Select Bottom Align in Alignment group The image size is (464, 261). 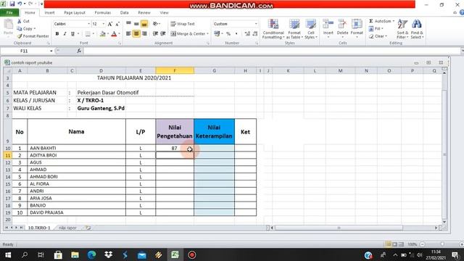coord(144,24)
